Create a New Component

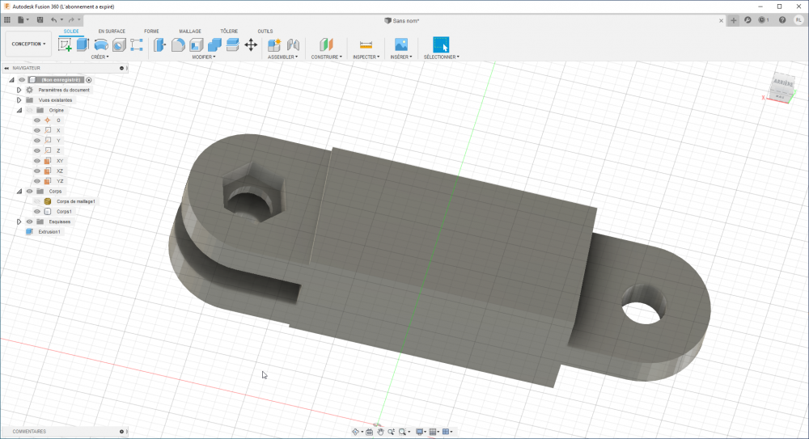tap(274, 45)
